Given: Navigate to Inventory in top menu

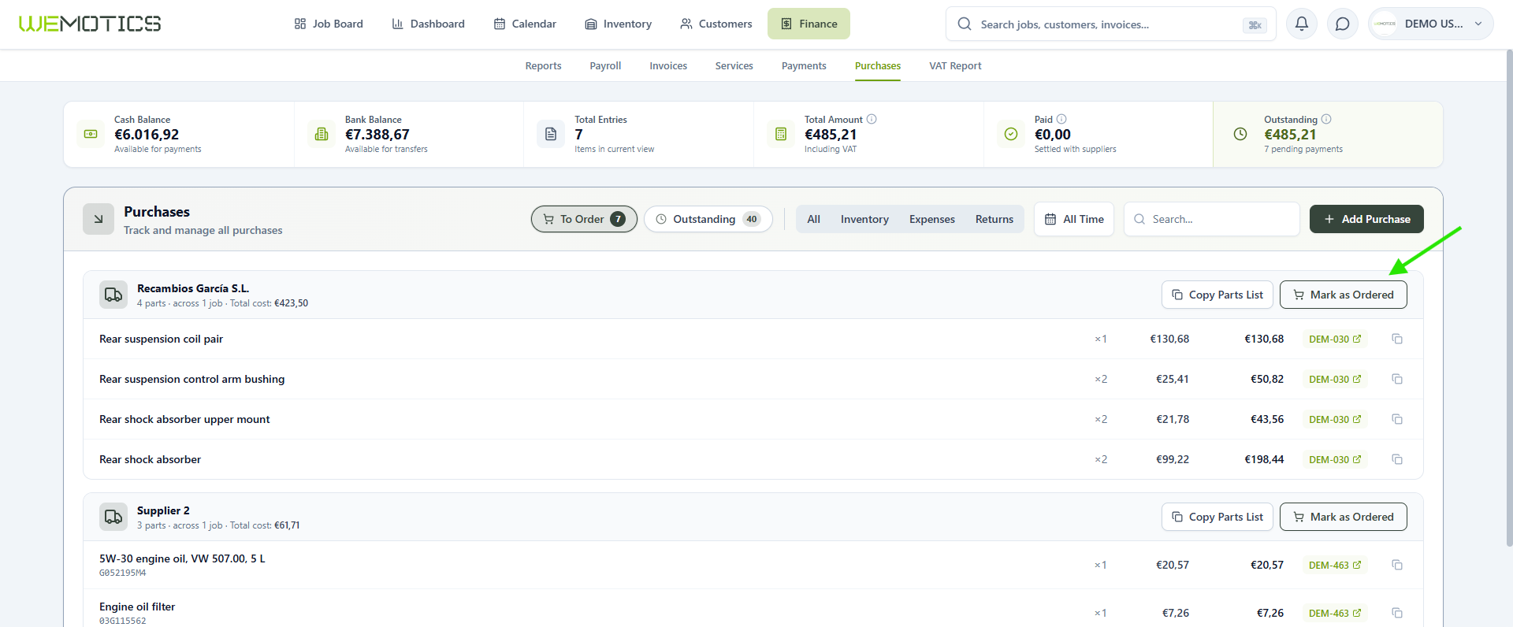Looking at the screenshot, I should (x=619, y=24).
